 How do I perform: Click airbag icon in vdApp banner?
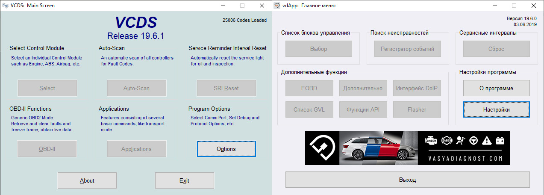[461, 140]
